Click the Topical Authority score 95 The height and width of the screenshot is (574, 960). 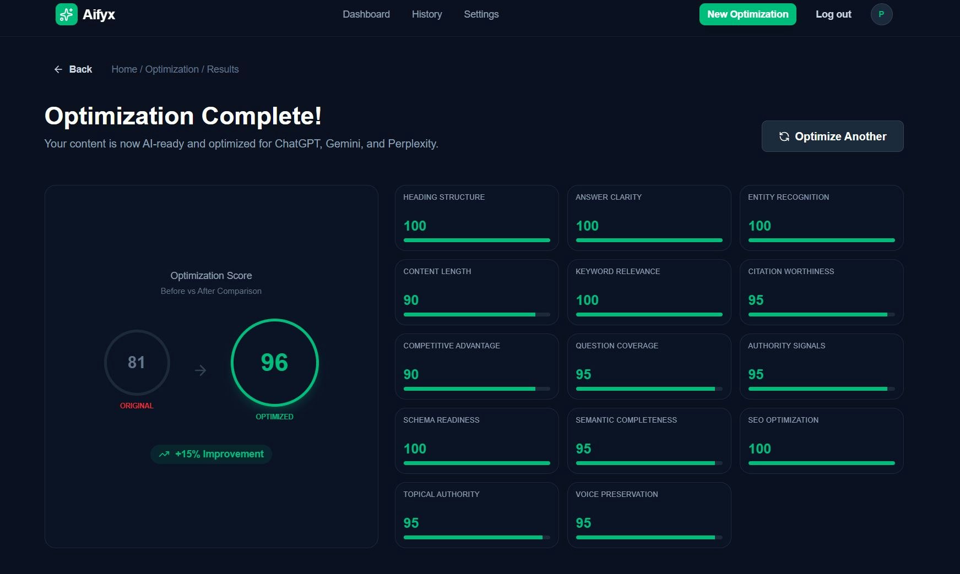pos(411,523)
